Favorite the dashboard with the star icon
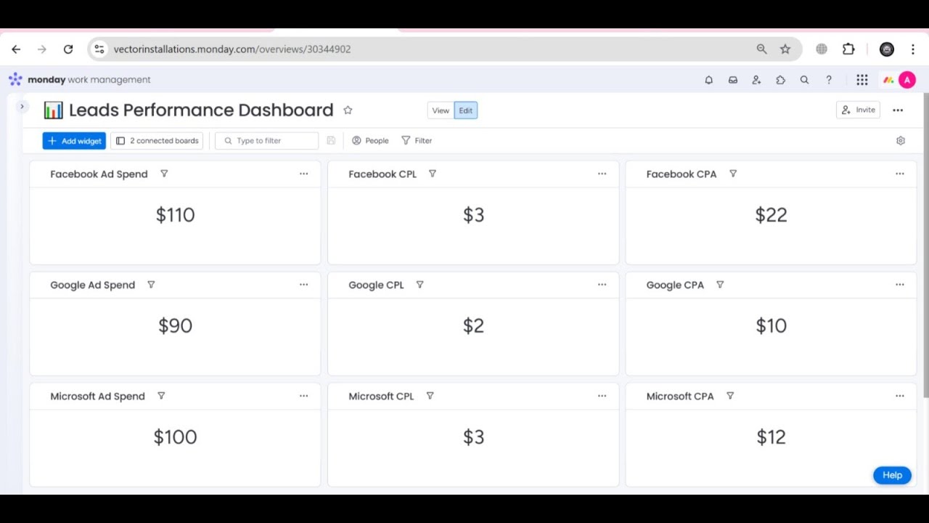 (x=348, y=110)
